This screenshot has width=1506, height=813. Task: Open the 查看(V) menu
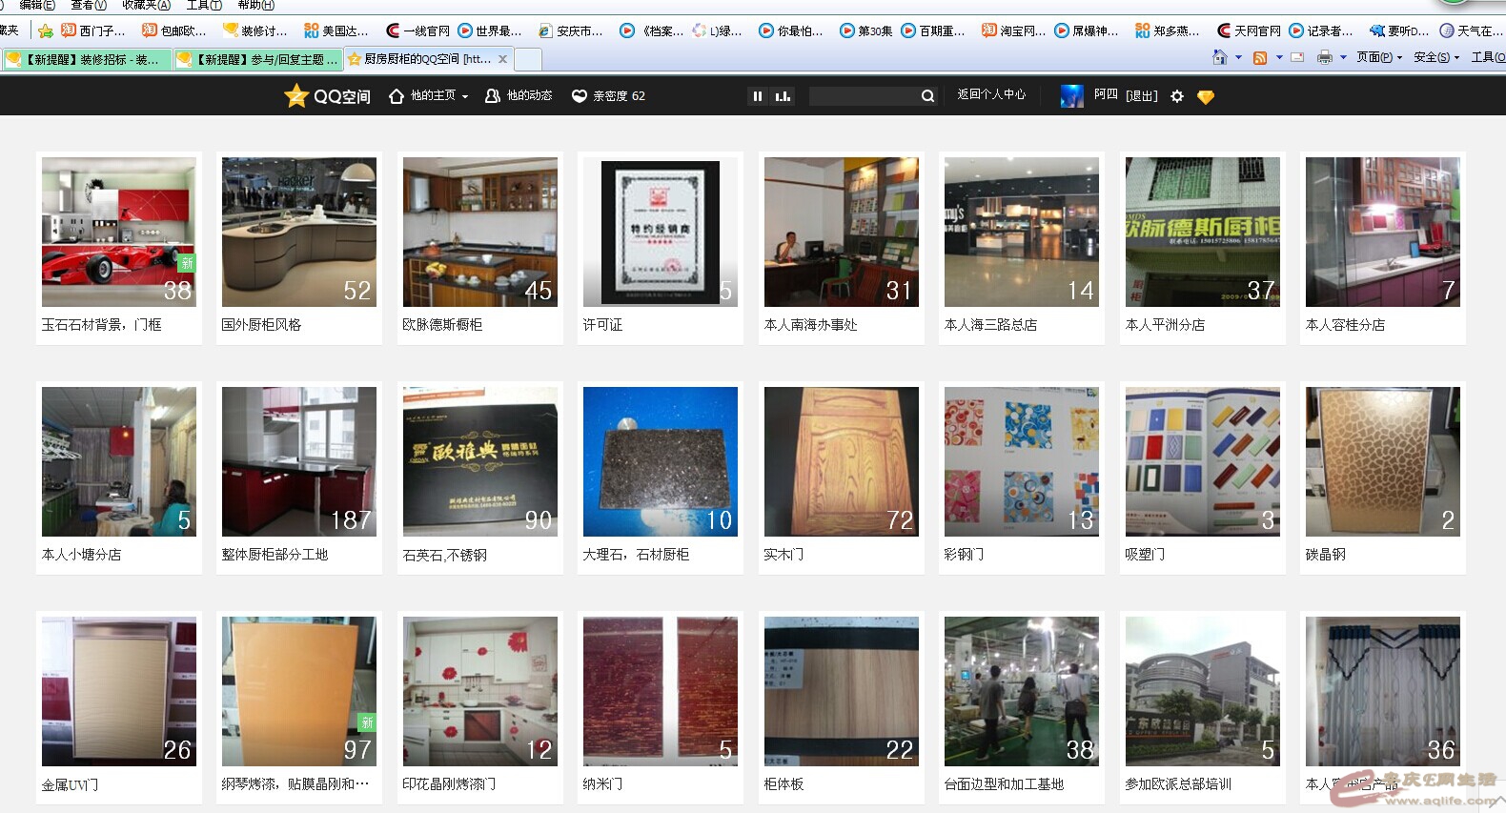tap(89, 5)
